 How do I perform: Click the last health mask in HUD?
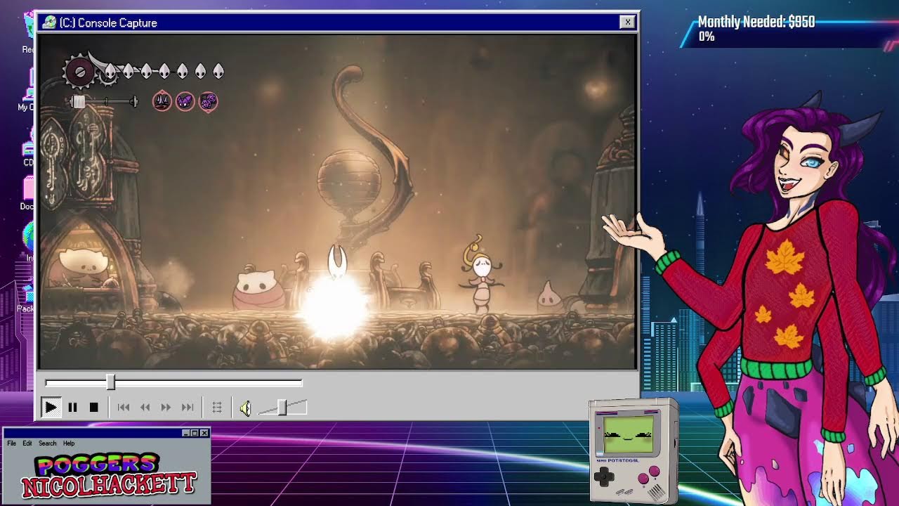click(218, 71)
